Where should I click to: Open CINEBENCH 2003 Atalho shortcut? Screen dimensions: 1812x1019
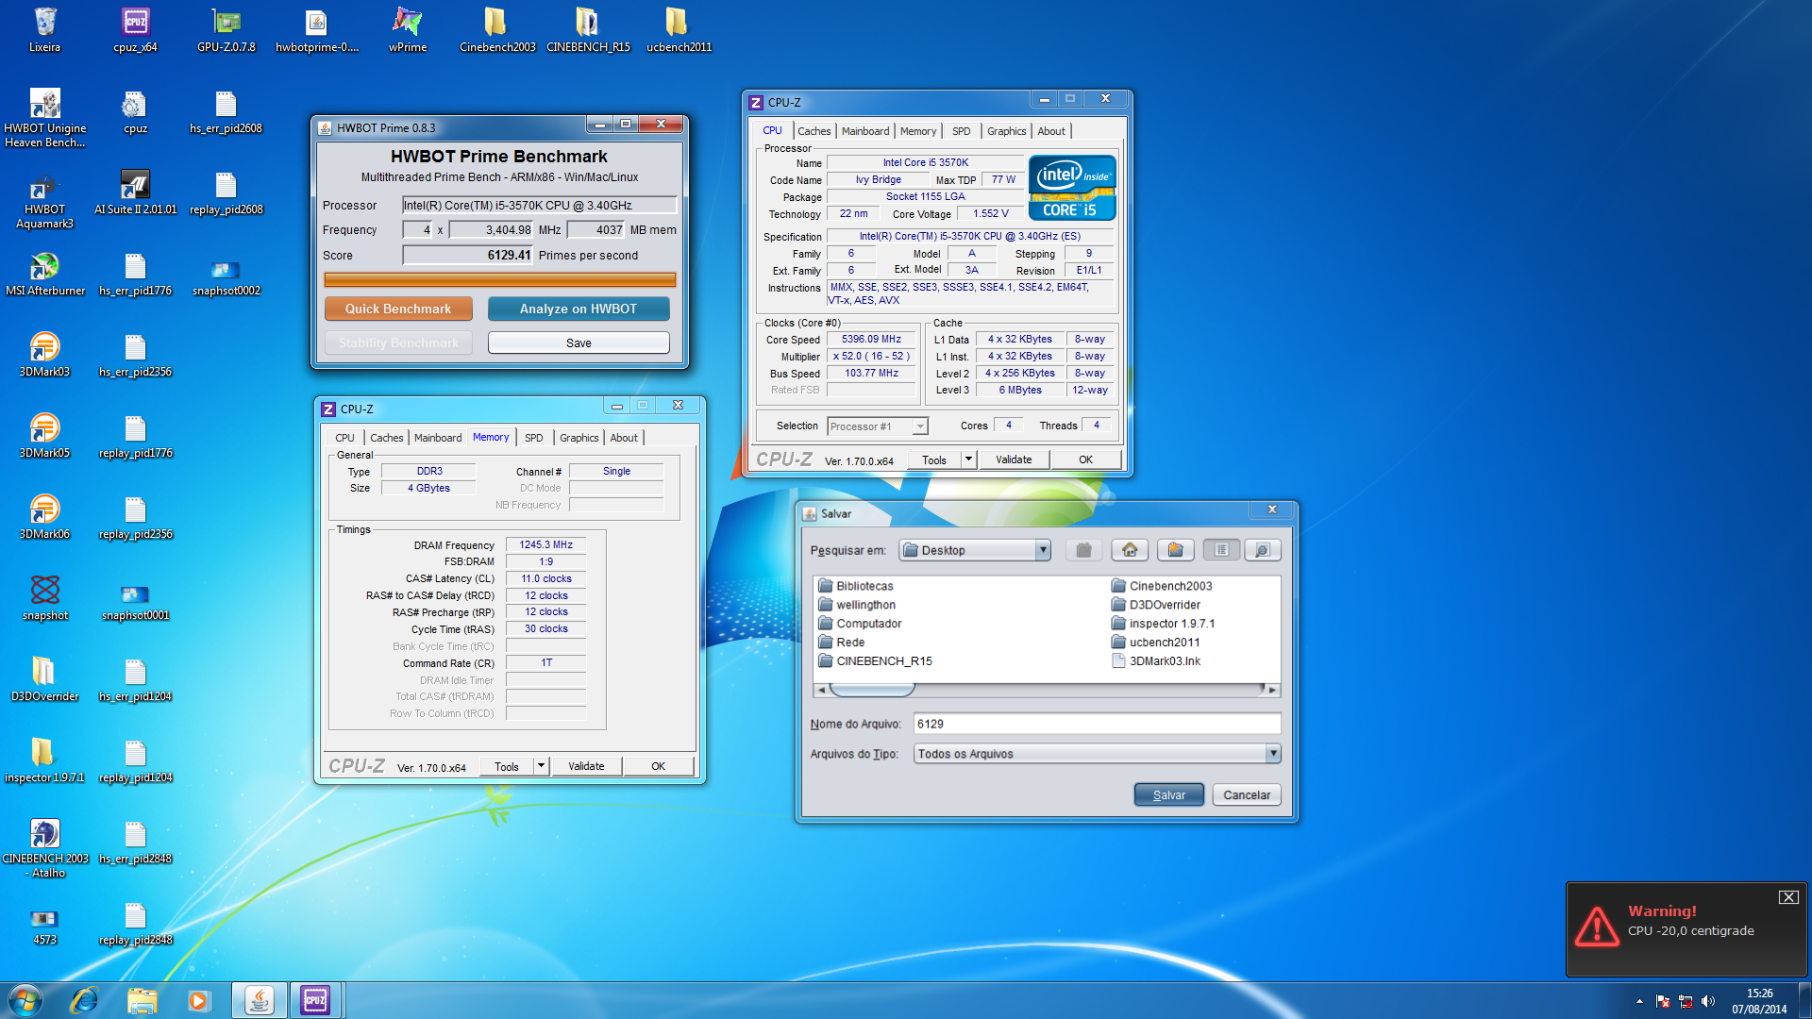click(x=44, y=847)
